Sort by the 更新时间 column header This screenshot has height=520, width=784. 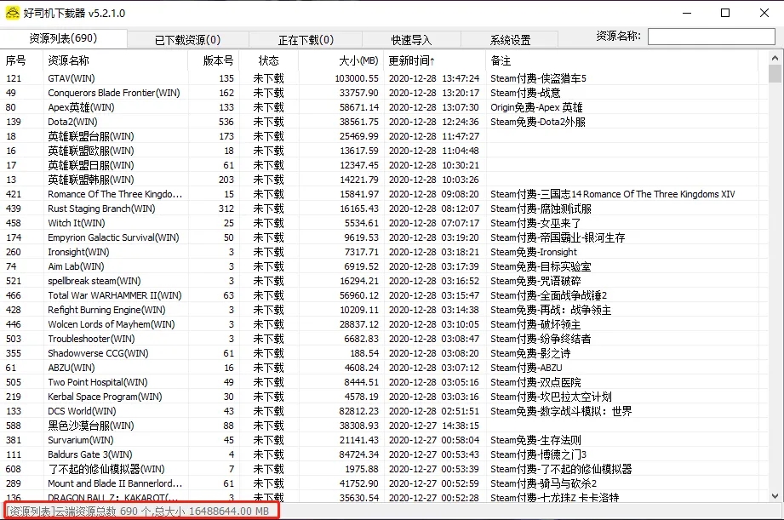(x=434, y=60)
